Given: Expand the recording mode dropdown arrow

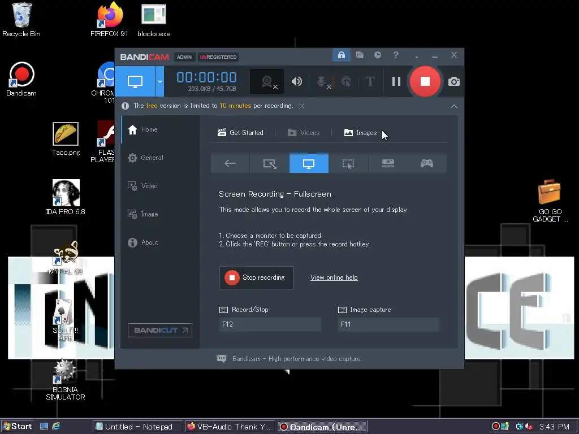Looking at the screenshot, I should pos(160,81).
